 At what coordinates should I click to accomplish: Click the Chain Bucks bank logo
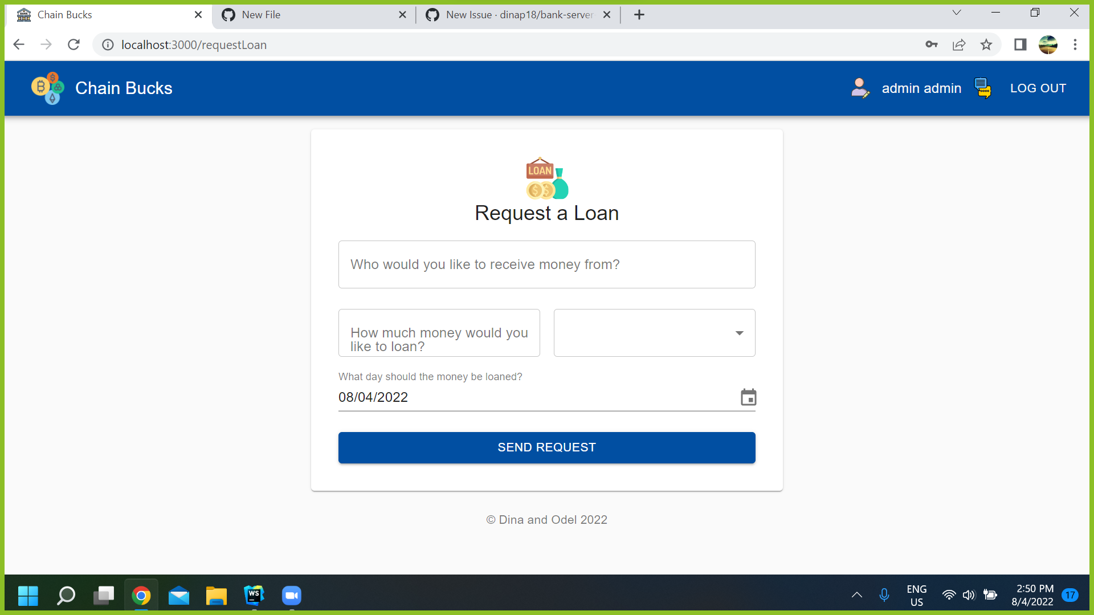[x=47, y=88]
